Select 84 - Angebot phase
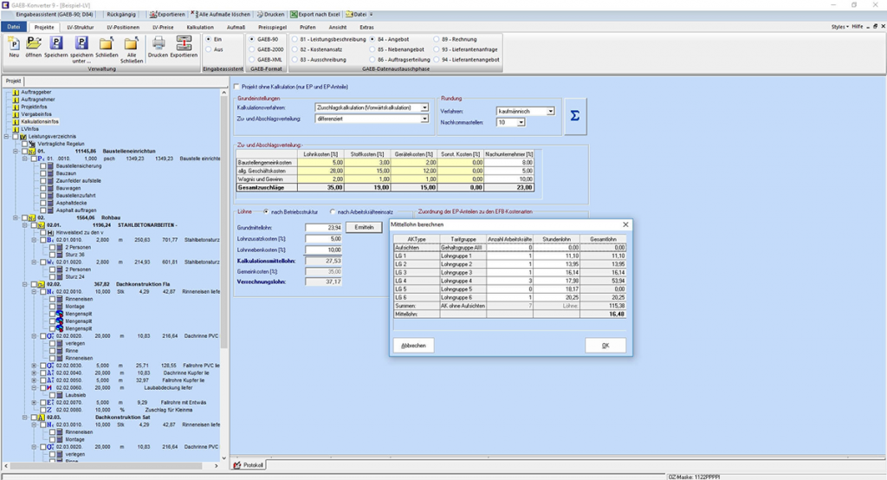887x480 pixels. tap(372, 40)
